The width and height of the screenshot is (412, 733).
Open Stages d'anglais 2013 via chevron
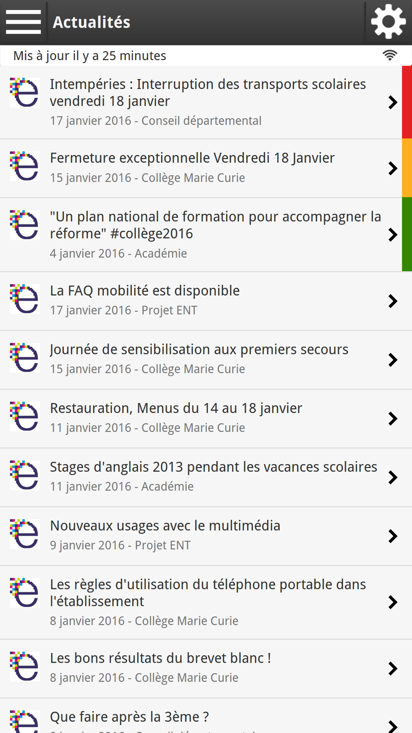click(x=393, y=477)
